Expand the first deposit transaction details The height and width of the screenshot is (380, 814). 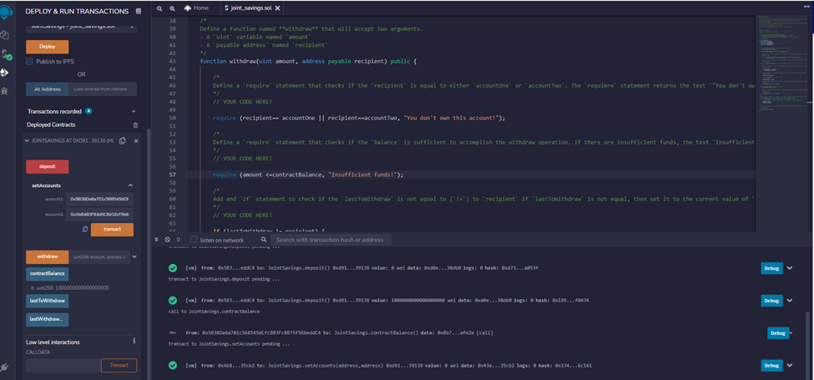[790, 268]
